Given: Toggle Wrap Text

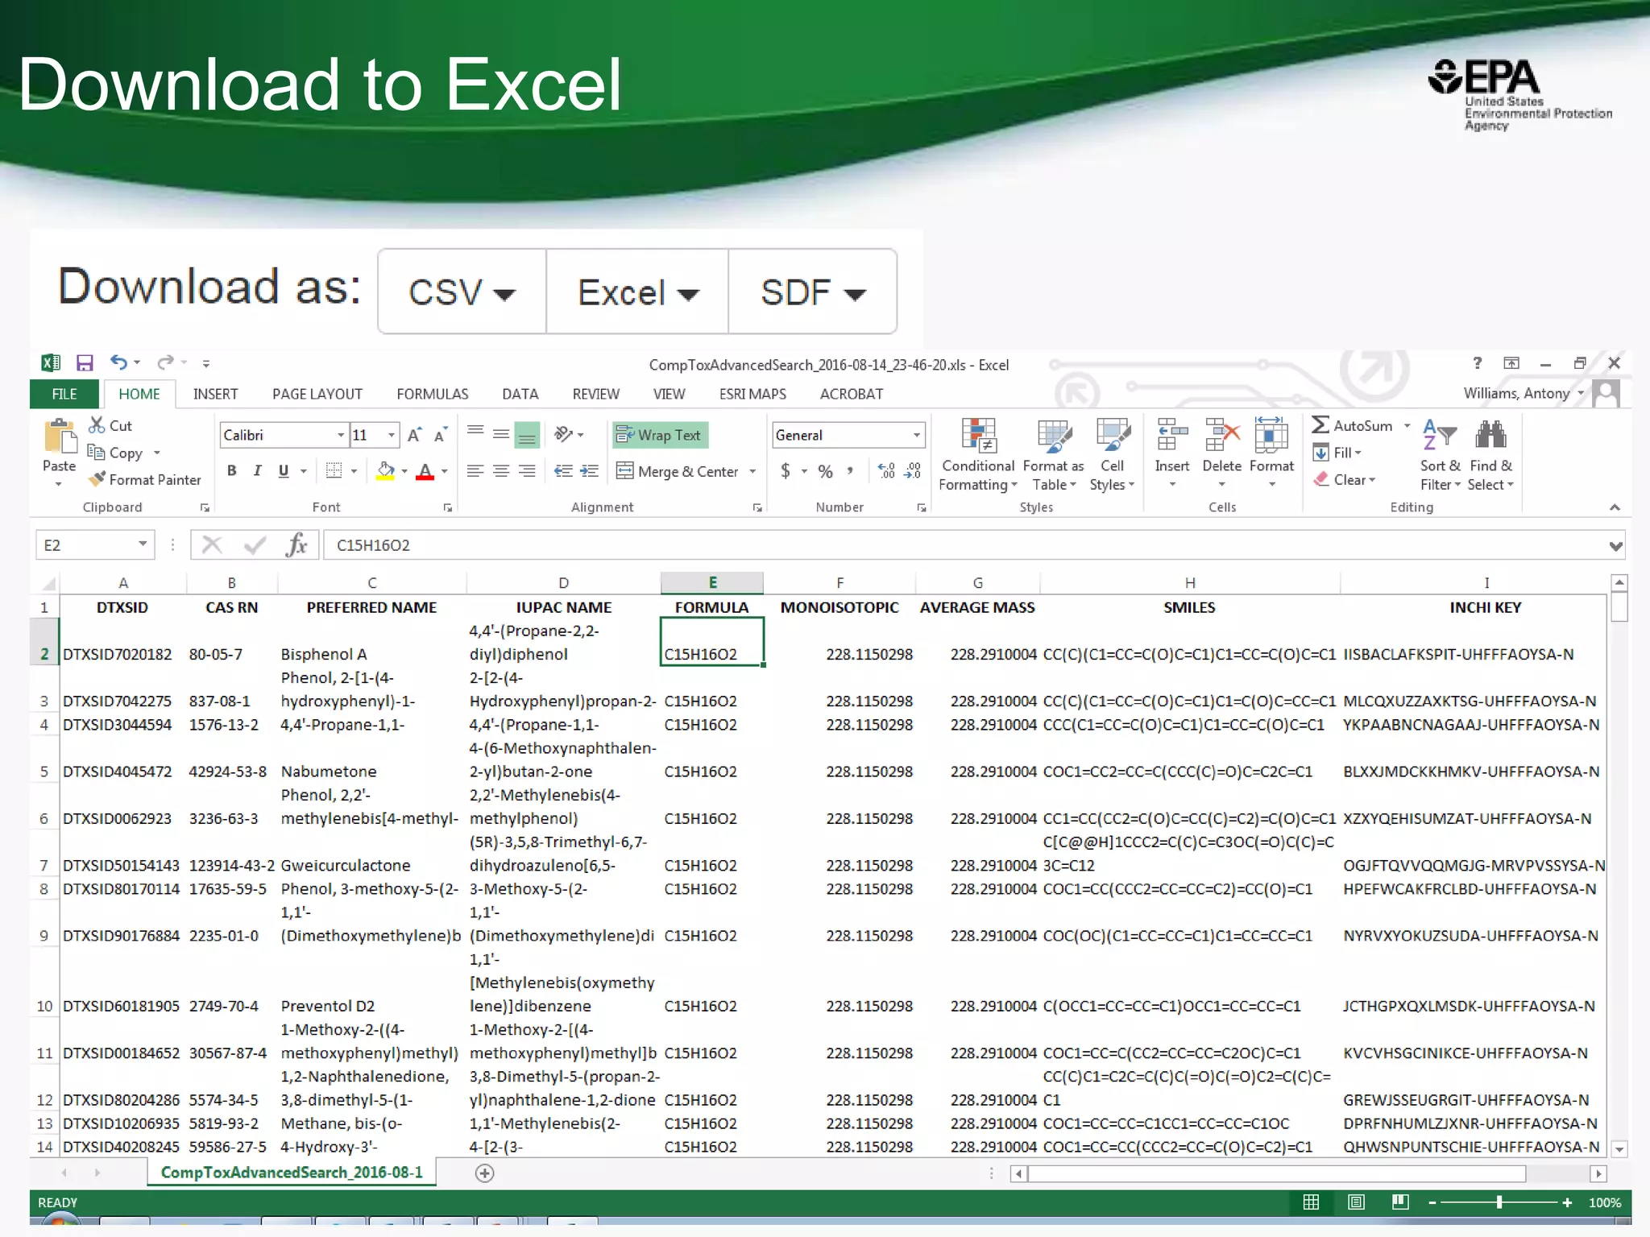Looking at the screenshot, I should pyautogui.click(x=660, y=435).
